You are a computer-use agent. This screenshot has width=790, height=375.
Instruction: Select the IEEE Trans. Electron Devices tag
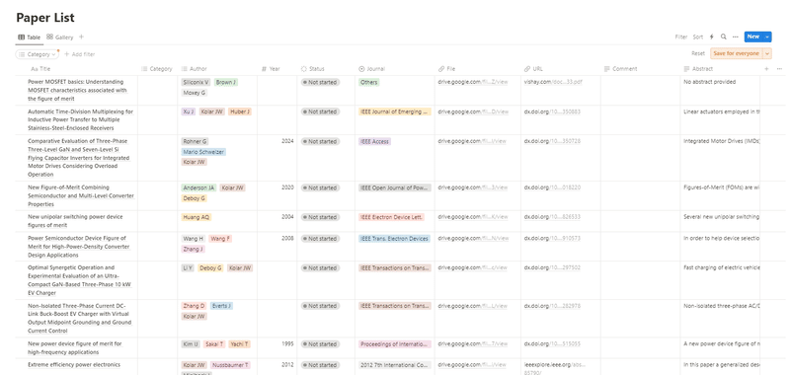click(x=394, y=239)
